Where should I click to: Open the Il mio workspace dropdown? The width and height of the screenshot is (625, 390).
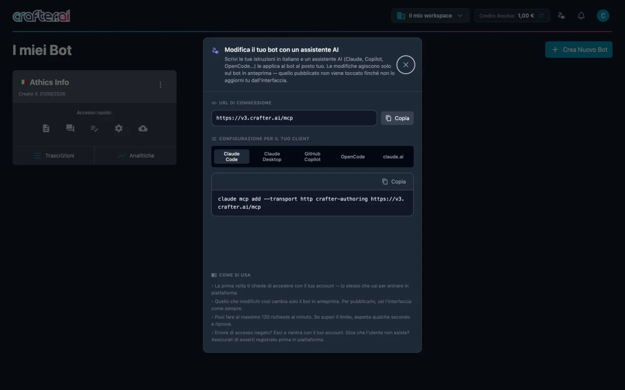430,16
